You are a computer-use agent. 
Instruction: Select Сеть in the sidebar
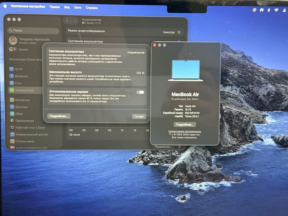[16, 83]
